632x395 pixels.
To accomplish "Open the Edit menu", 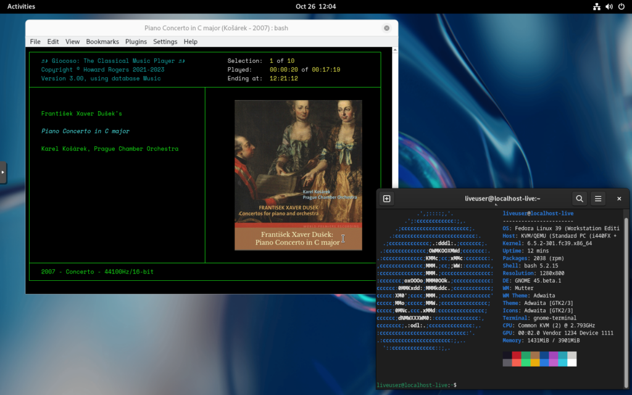I will [x=53, y=41].
